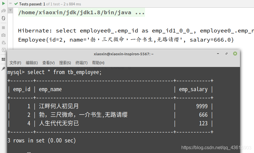The height and width of the screenshot is (153, 254).
Task: Click the bug-with-arrows debug icon
Action: coord(3,42)
